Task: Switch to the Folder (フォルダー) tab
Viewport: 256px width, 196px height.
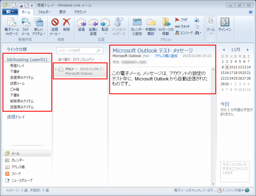Action: tap(44, 12)
